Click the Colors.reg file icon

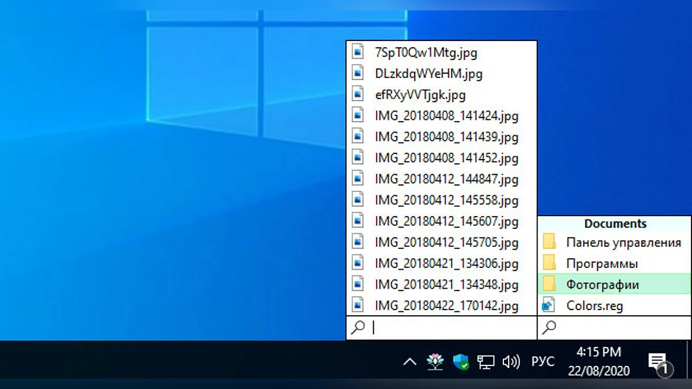549,305
